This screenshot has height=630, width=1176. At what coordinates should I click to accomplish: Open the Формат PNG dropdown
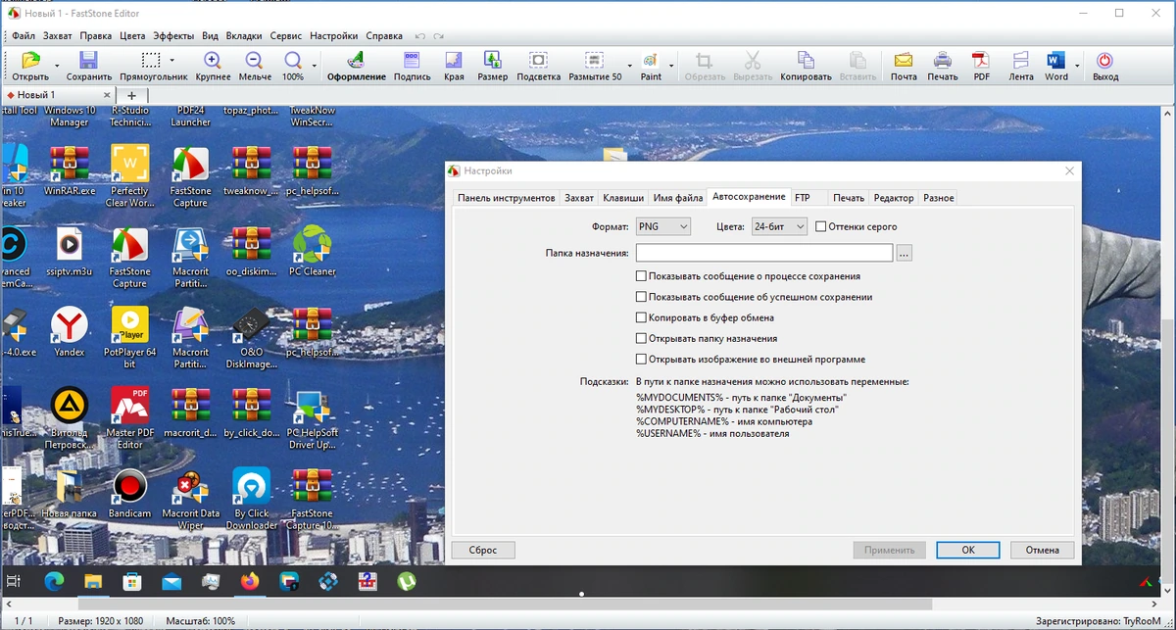click(663, 226)
